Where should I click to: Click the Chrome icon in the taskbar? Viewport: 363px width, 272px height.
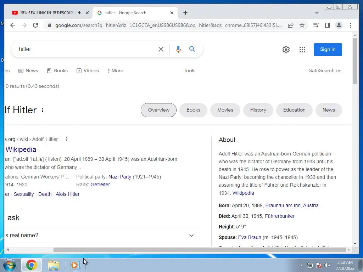coord(31,265)
